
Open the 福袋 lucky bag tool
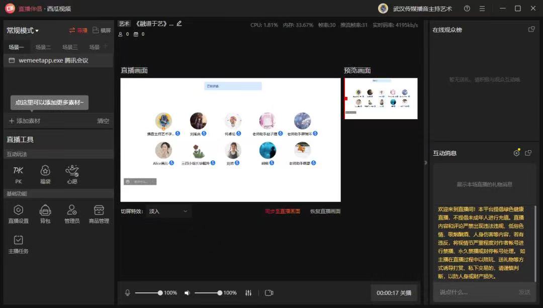(45, 173)
